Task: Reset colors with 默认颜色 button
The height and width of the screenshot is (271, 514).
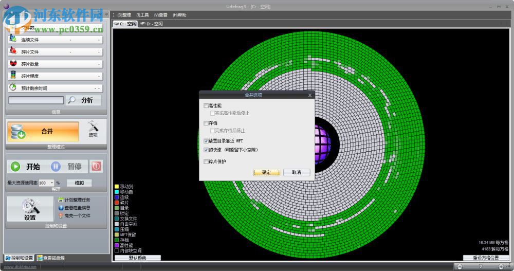Action: pos(137,258)
